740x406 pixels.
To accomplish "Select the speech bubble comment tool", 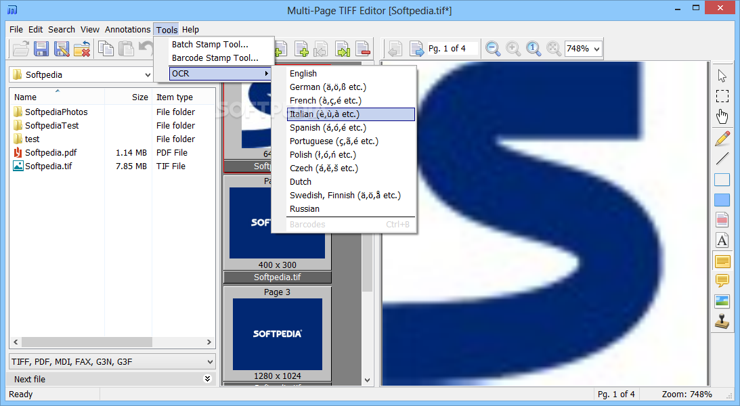I will (722, 281).
